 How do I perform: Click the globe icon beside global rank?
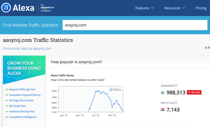163,93
